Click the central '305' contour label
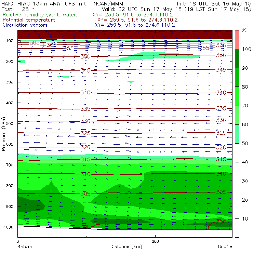This screenshot has height=253, width=253. 85,194
